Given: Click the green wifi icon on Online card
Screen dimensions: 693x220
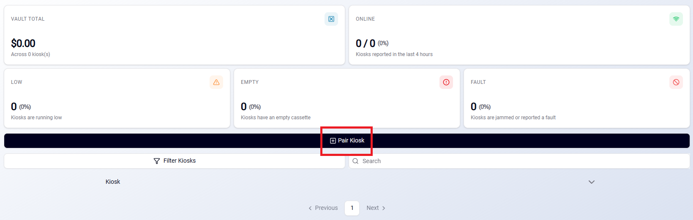Looking at the screenshot, I should [676, 19].
